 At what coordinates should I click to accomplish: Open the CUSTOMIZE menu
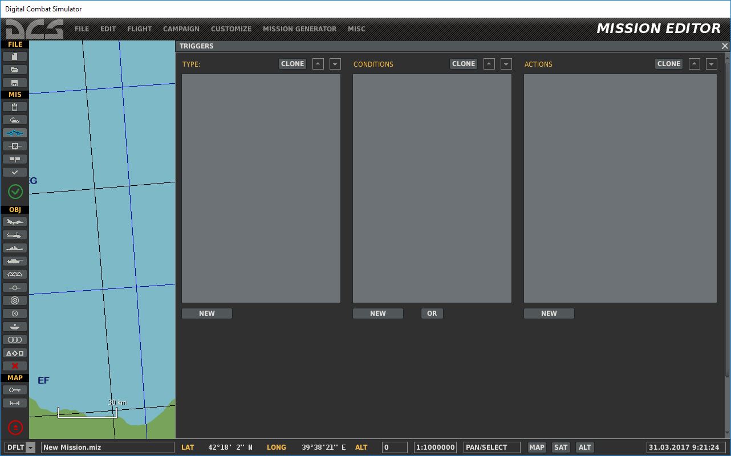coord(231,28)
